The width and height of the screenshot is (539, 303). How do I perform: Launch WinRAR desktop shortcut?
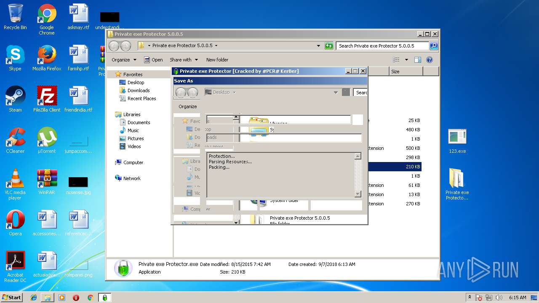(x=47, y=182)
